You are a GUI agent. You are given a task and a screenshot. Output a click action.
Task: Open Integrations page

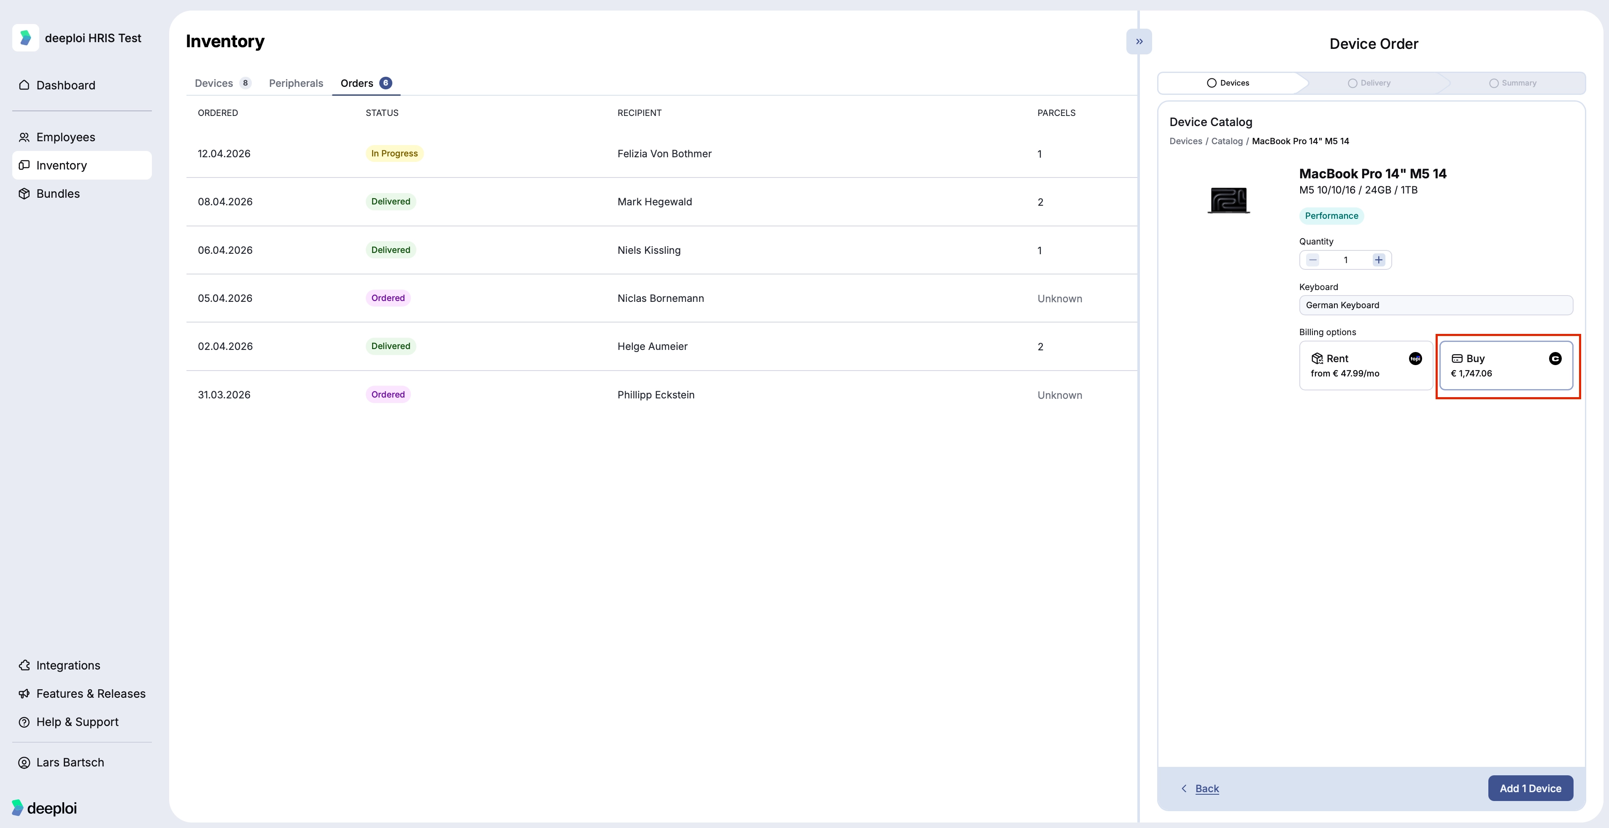click(82, 665)
